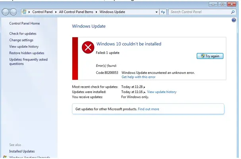This screenshot has width=241, height=159.
Task: Open Updates: frequently asked questions
Action: coord(29,62)
